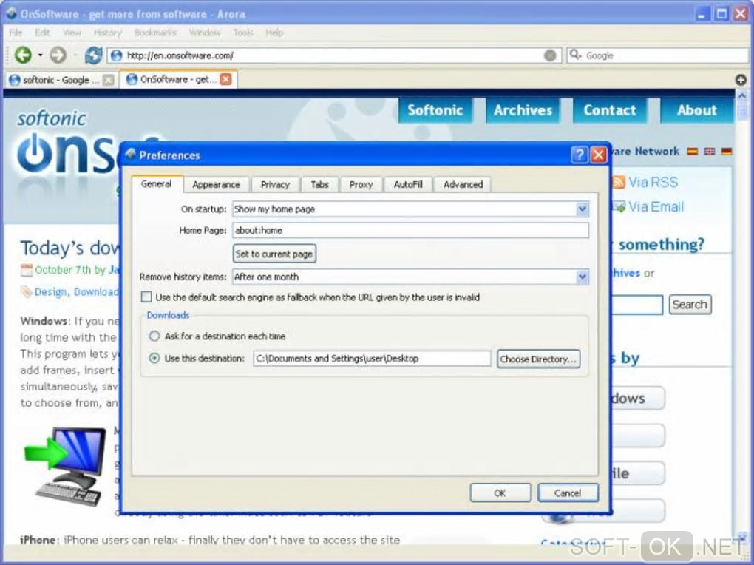Click the Home Page input field
Image resolution: width=754 pixels, height=565 pixels.
[x=410, y=230]
